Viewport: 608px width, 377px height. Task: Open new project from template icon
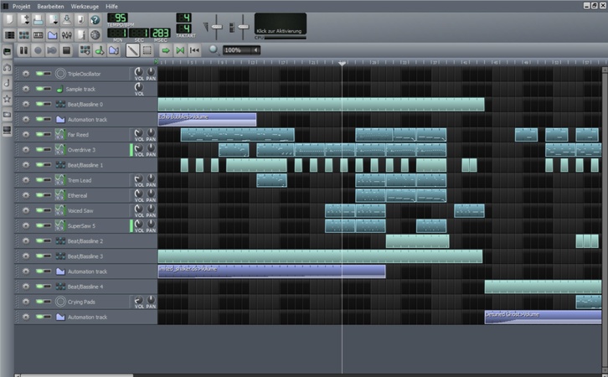click(23, 20)
